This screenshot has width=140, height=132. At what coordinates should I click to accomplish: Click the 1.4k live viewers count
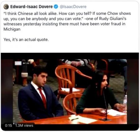click(x=27, y=63)
